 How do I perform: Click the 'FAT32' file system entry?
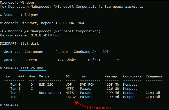click(x=71, y=97)
